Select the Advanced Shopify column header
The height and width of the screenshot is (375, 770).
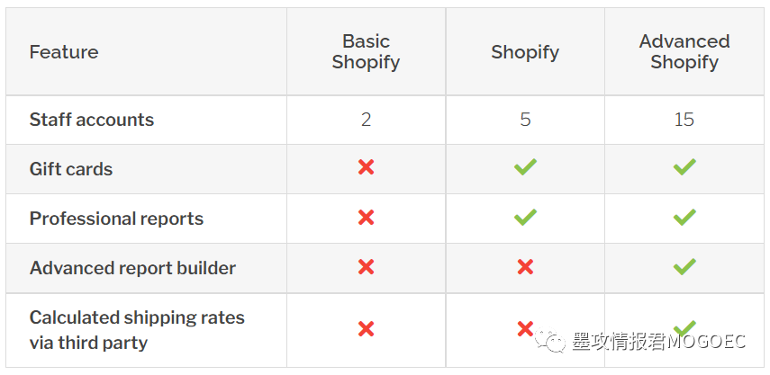684,51
